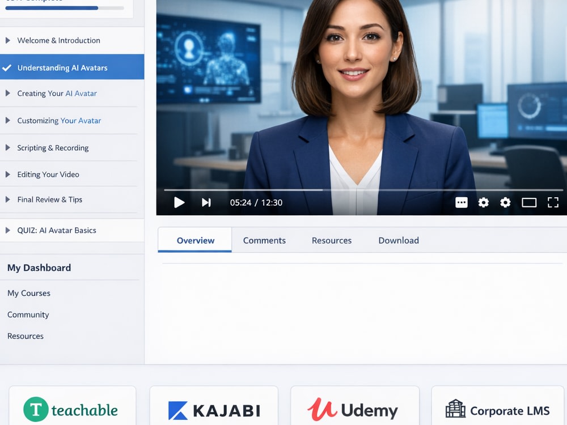Open QUIZ: AI Avatar Basics
This screenshot has height=425, width=567.
[72, 230]
